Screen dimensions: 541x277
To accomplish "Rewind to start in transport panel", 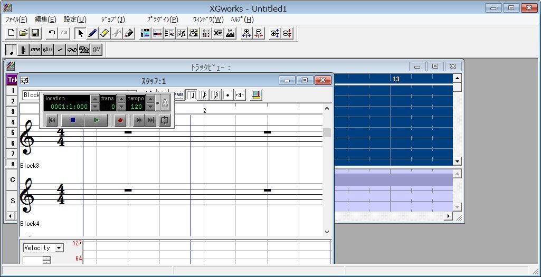I will (x=51, y=120).
